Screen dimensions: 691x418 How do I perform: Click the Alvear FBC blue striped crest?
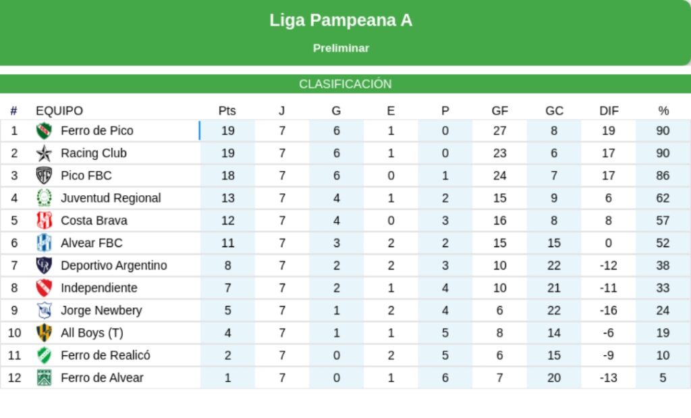tap(44, 242)
